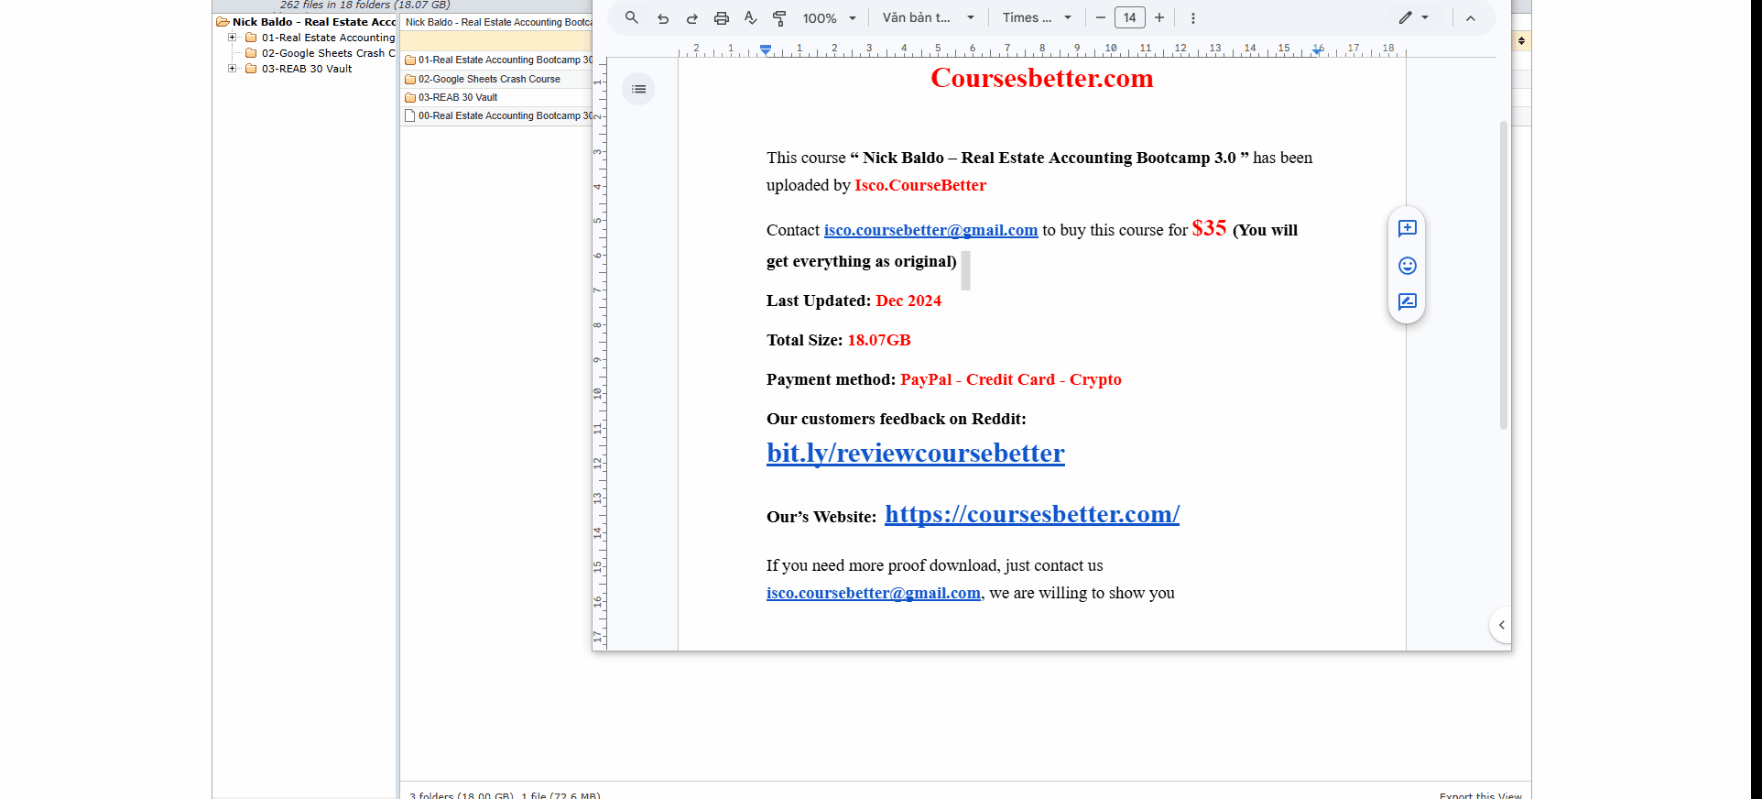This screenshot has height=799, width=1762.
Task: Print the document
Action: [x=722, y=17]
